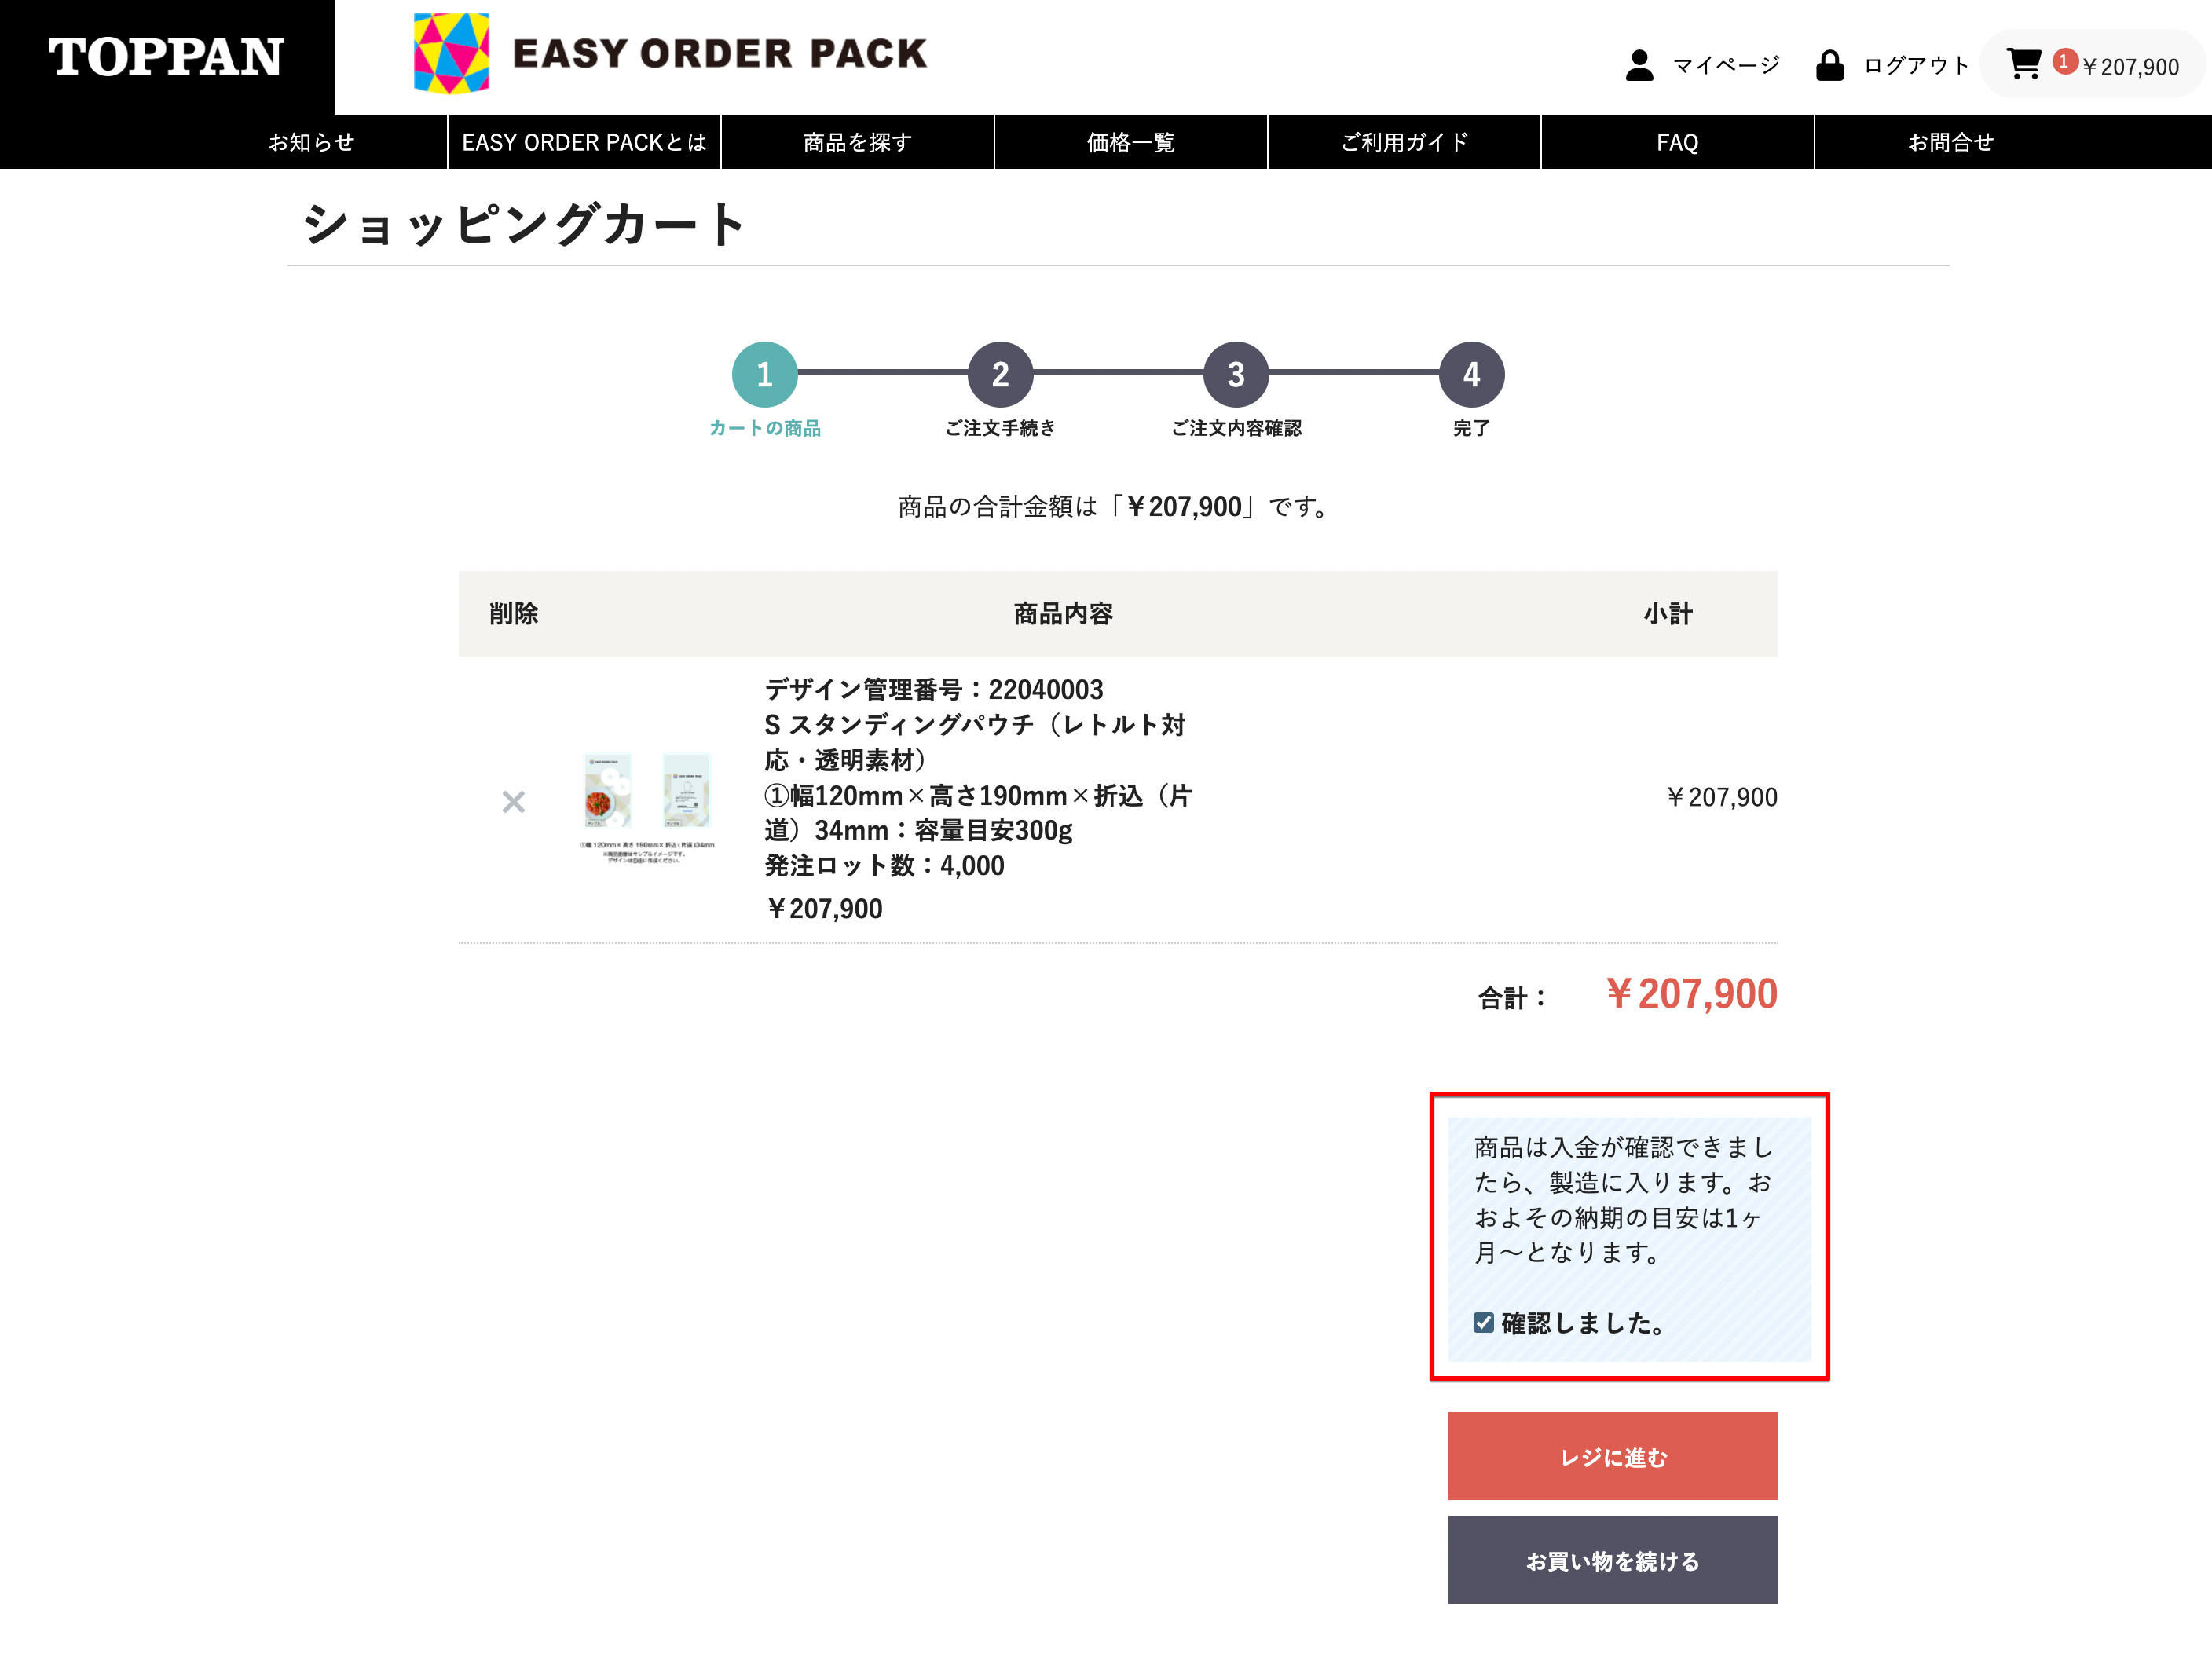
Task: Click the pouch product thumbnail image
Action: (647, 802)
